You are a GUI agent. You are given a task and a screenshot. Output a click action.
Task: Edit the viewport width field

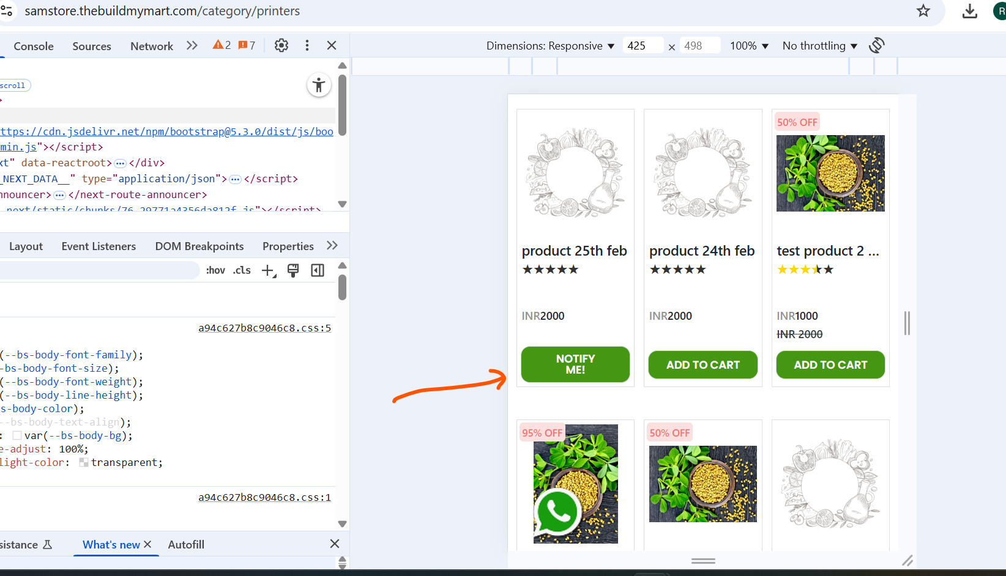click(643, 46)
